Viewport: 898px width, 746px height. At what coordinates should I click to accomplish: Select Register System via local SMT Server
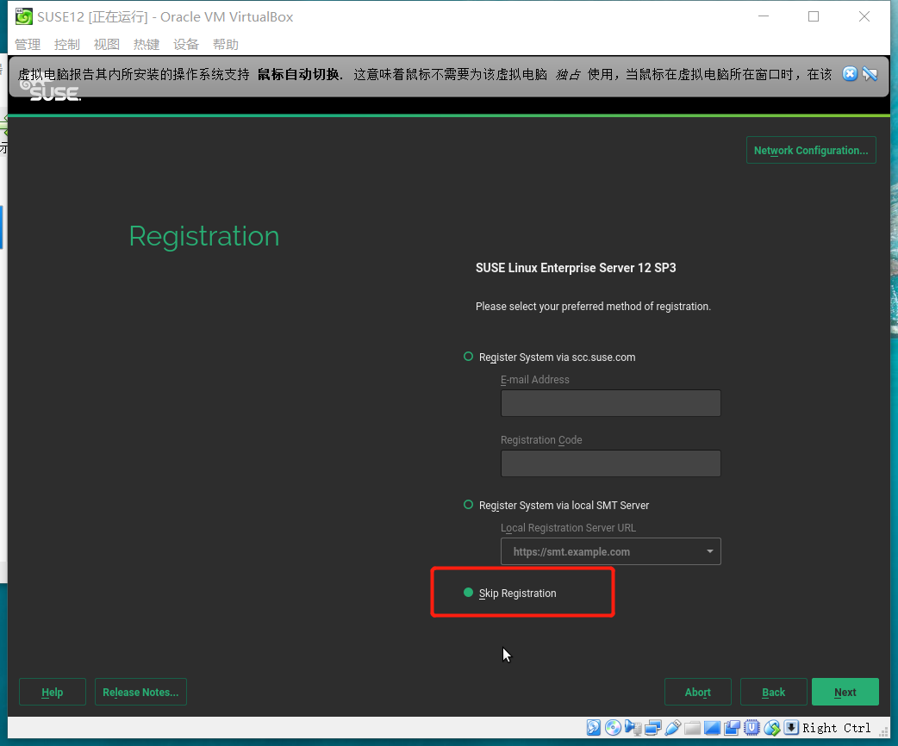(x=468, y=505)
